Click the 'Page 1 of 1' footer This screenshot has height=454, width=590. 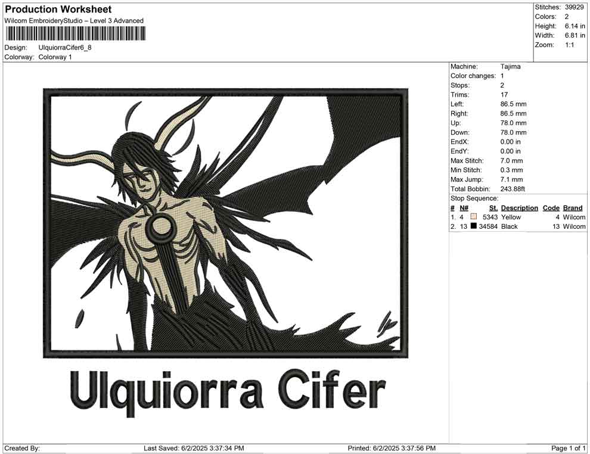[x=568, y=448]
